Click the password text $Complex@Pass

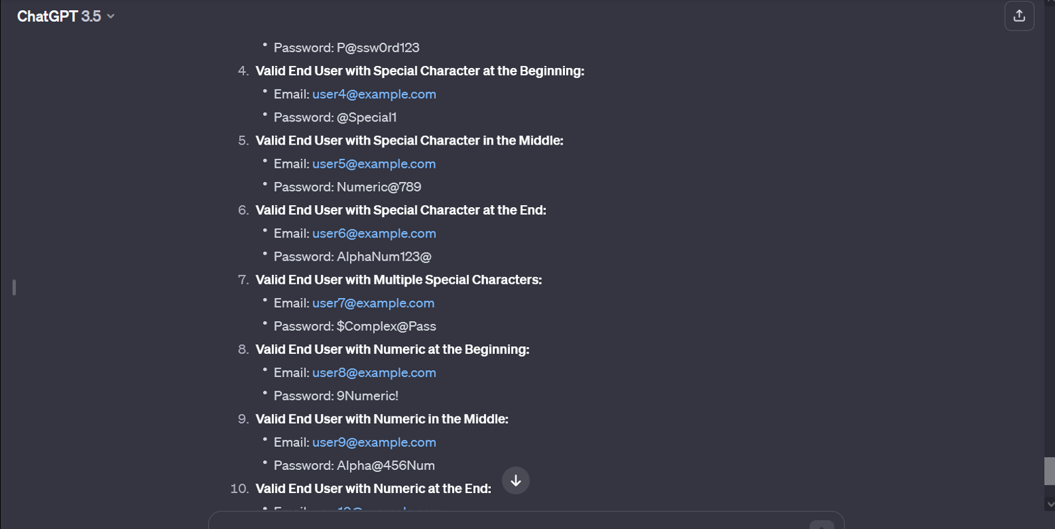pos(386,326)
